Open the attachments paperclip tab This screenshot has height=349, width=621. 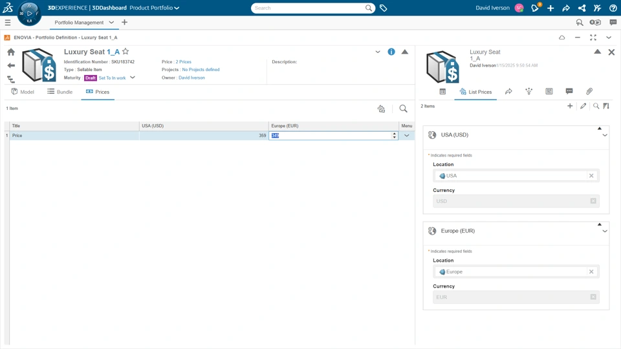tap(589, 91)
